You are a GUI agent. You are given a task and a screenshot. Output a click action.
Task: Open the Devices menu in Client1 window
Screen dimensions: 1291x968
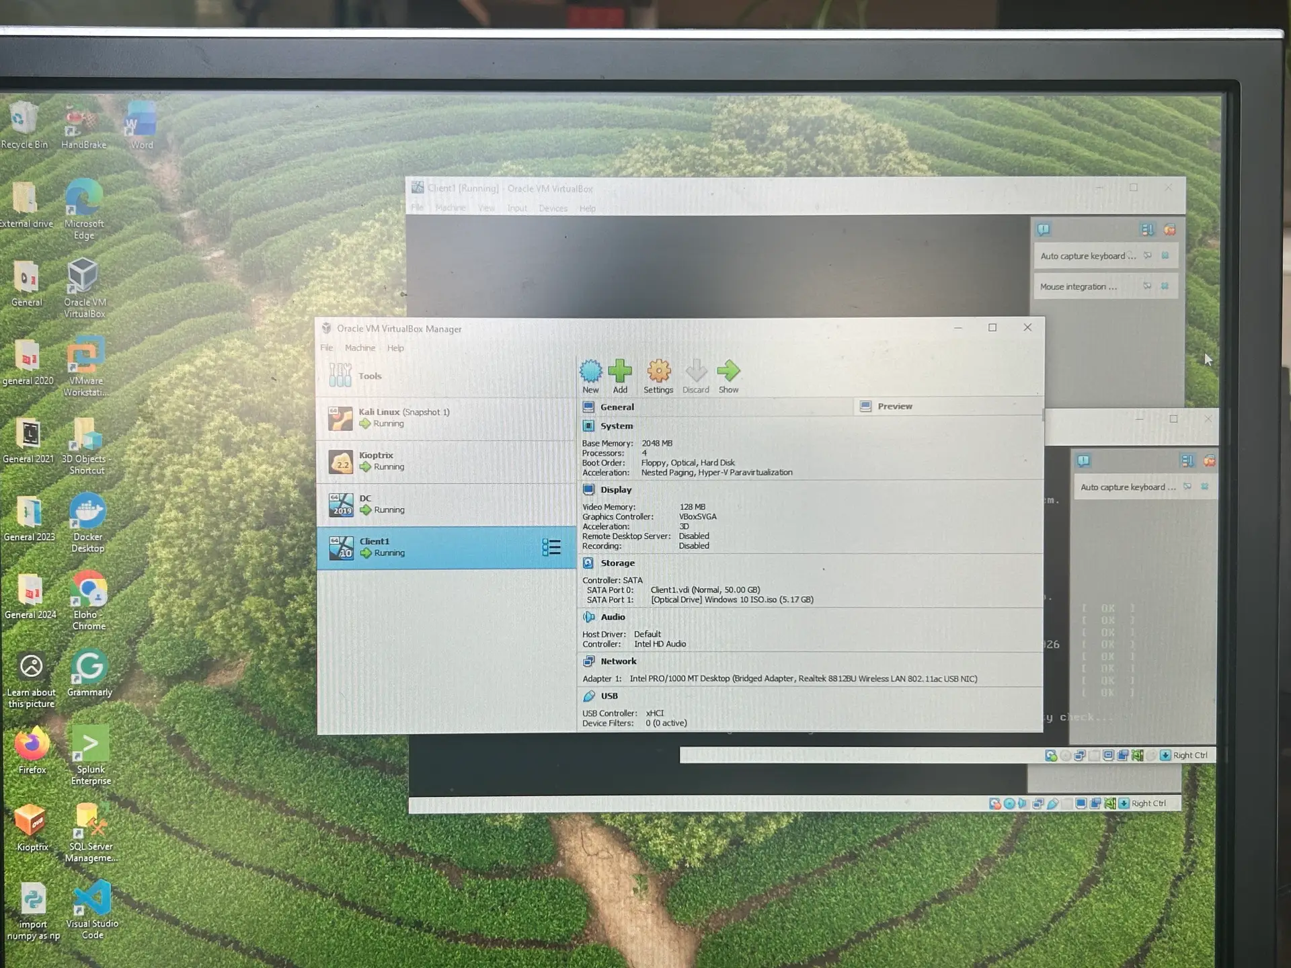(553, 208)
